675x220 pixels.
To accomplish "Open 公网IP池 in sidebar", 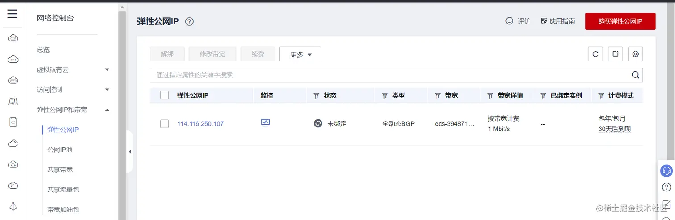I will point(60,150).
